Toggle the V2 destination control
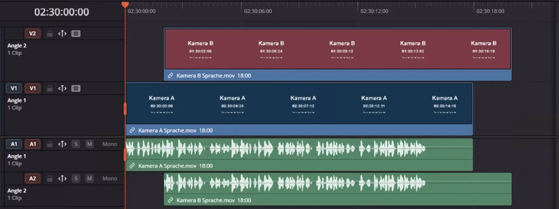This screenshot has height=209, width=559. pos(33,34)
